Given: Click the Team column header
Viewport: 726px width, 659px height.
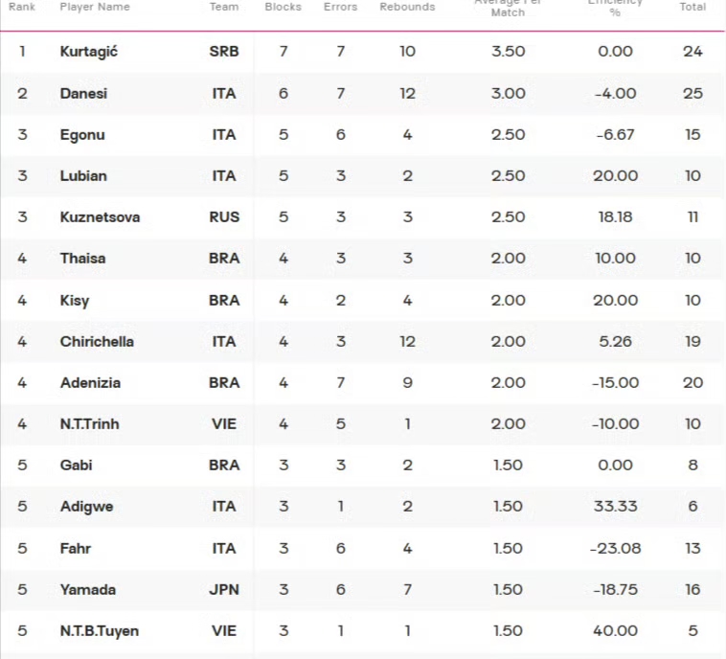Looking at the screenshot, I should [224, 7].
